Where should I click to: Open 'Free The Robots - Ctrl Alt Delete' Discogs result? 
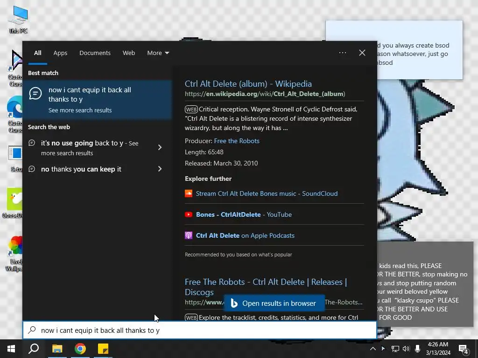click(x=266, y=287)
